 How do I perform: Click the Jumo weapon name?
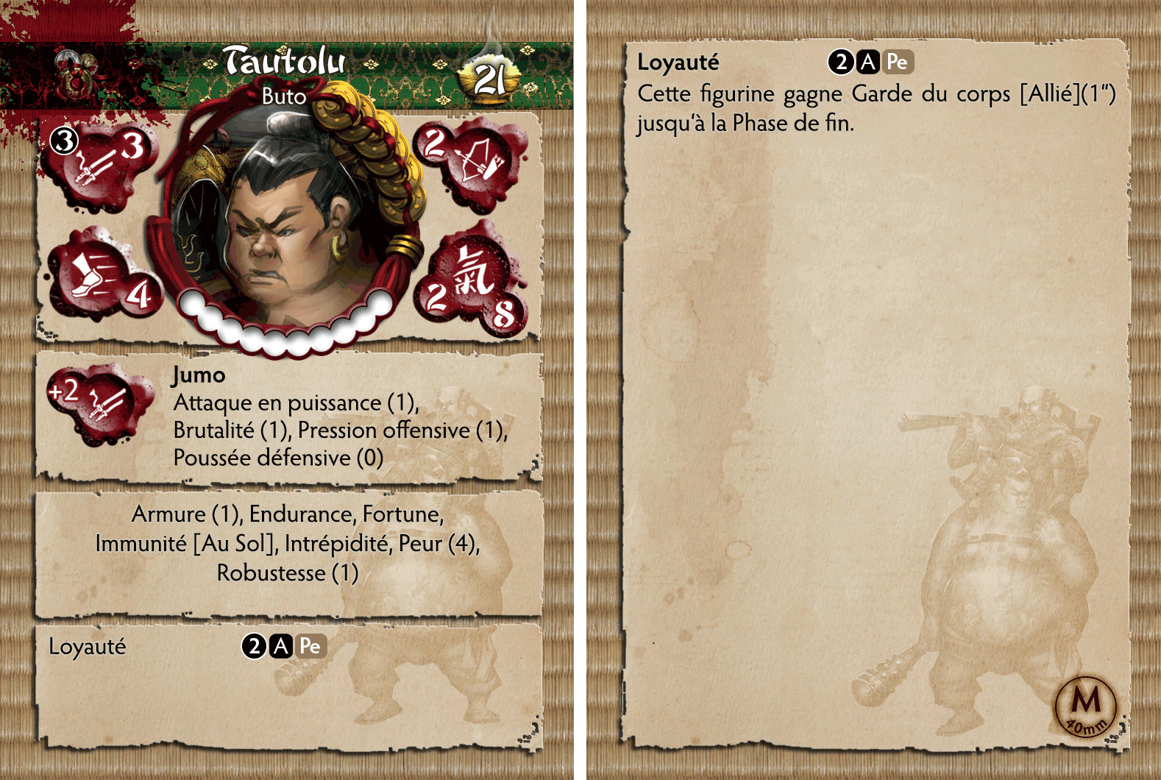click(x=199, y=375)
